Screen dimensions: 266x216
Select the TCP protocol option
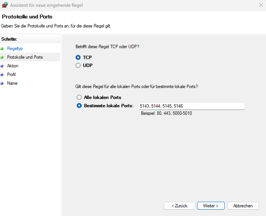click(x=78, y=57)
